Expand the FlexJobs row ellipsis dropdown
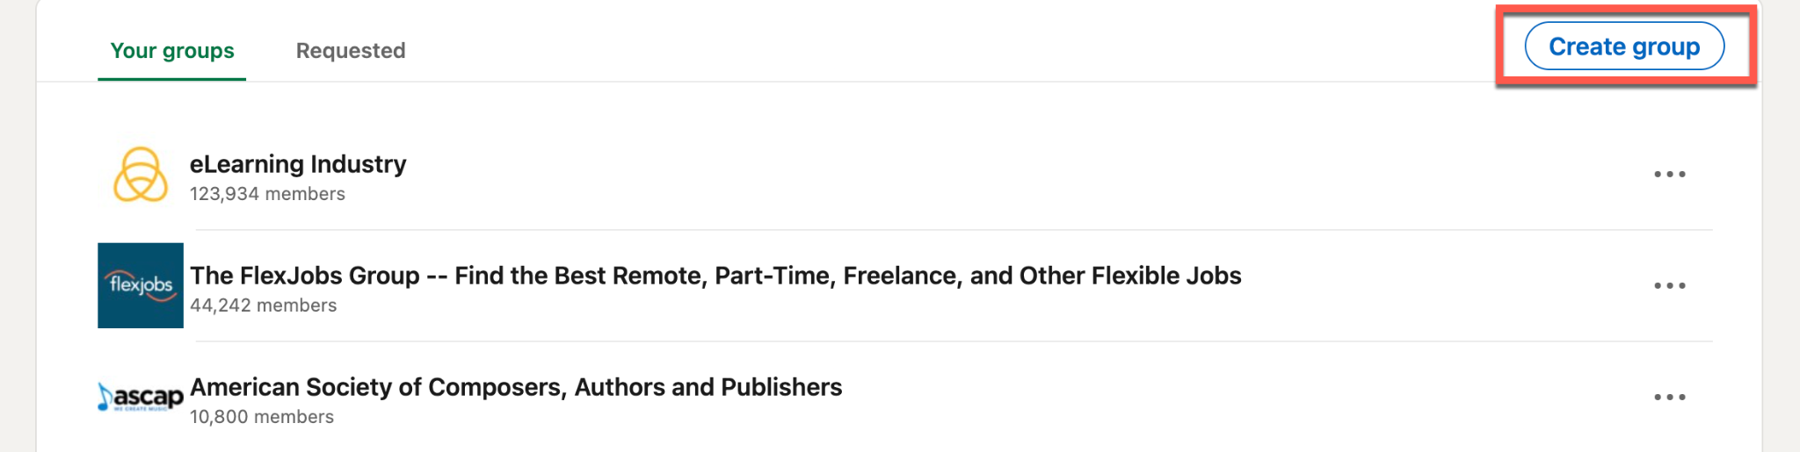The width and height of the screenshot is (1800, 452). (x=1669, y=286)
